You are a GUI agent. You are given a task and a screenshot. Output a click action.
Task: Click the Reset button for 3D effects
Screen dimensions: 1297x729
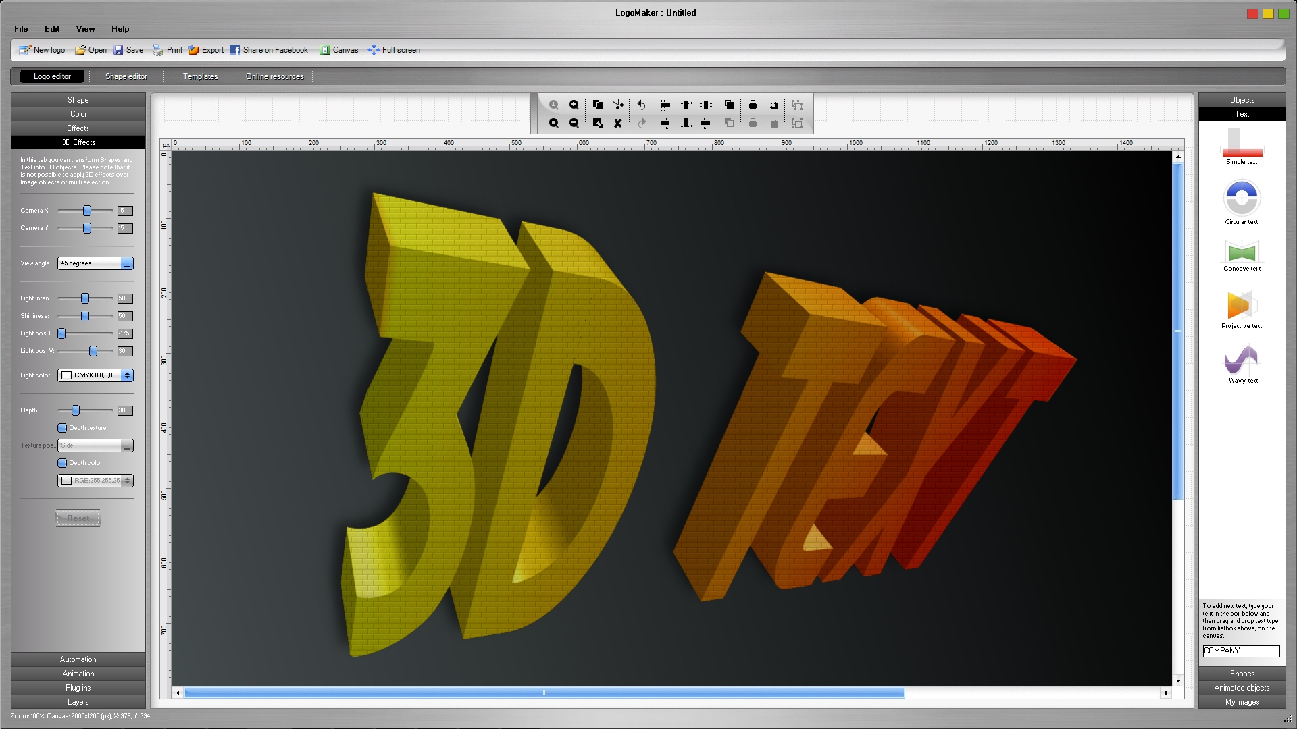(x=78, y=518)
